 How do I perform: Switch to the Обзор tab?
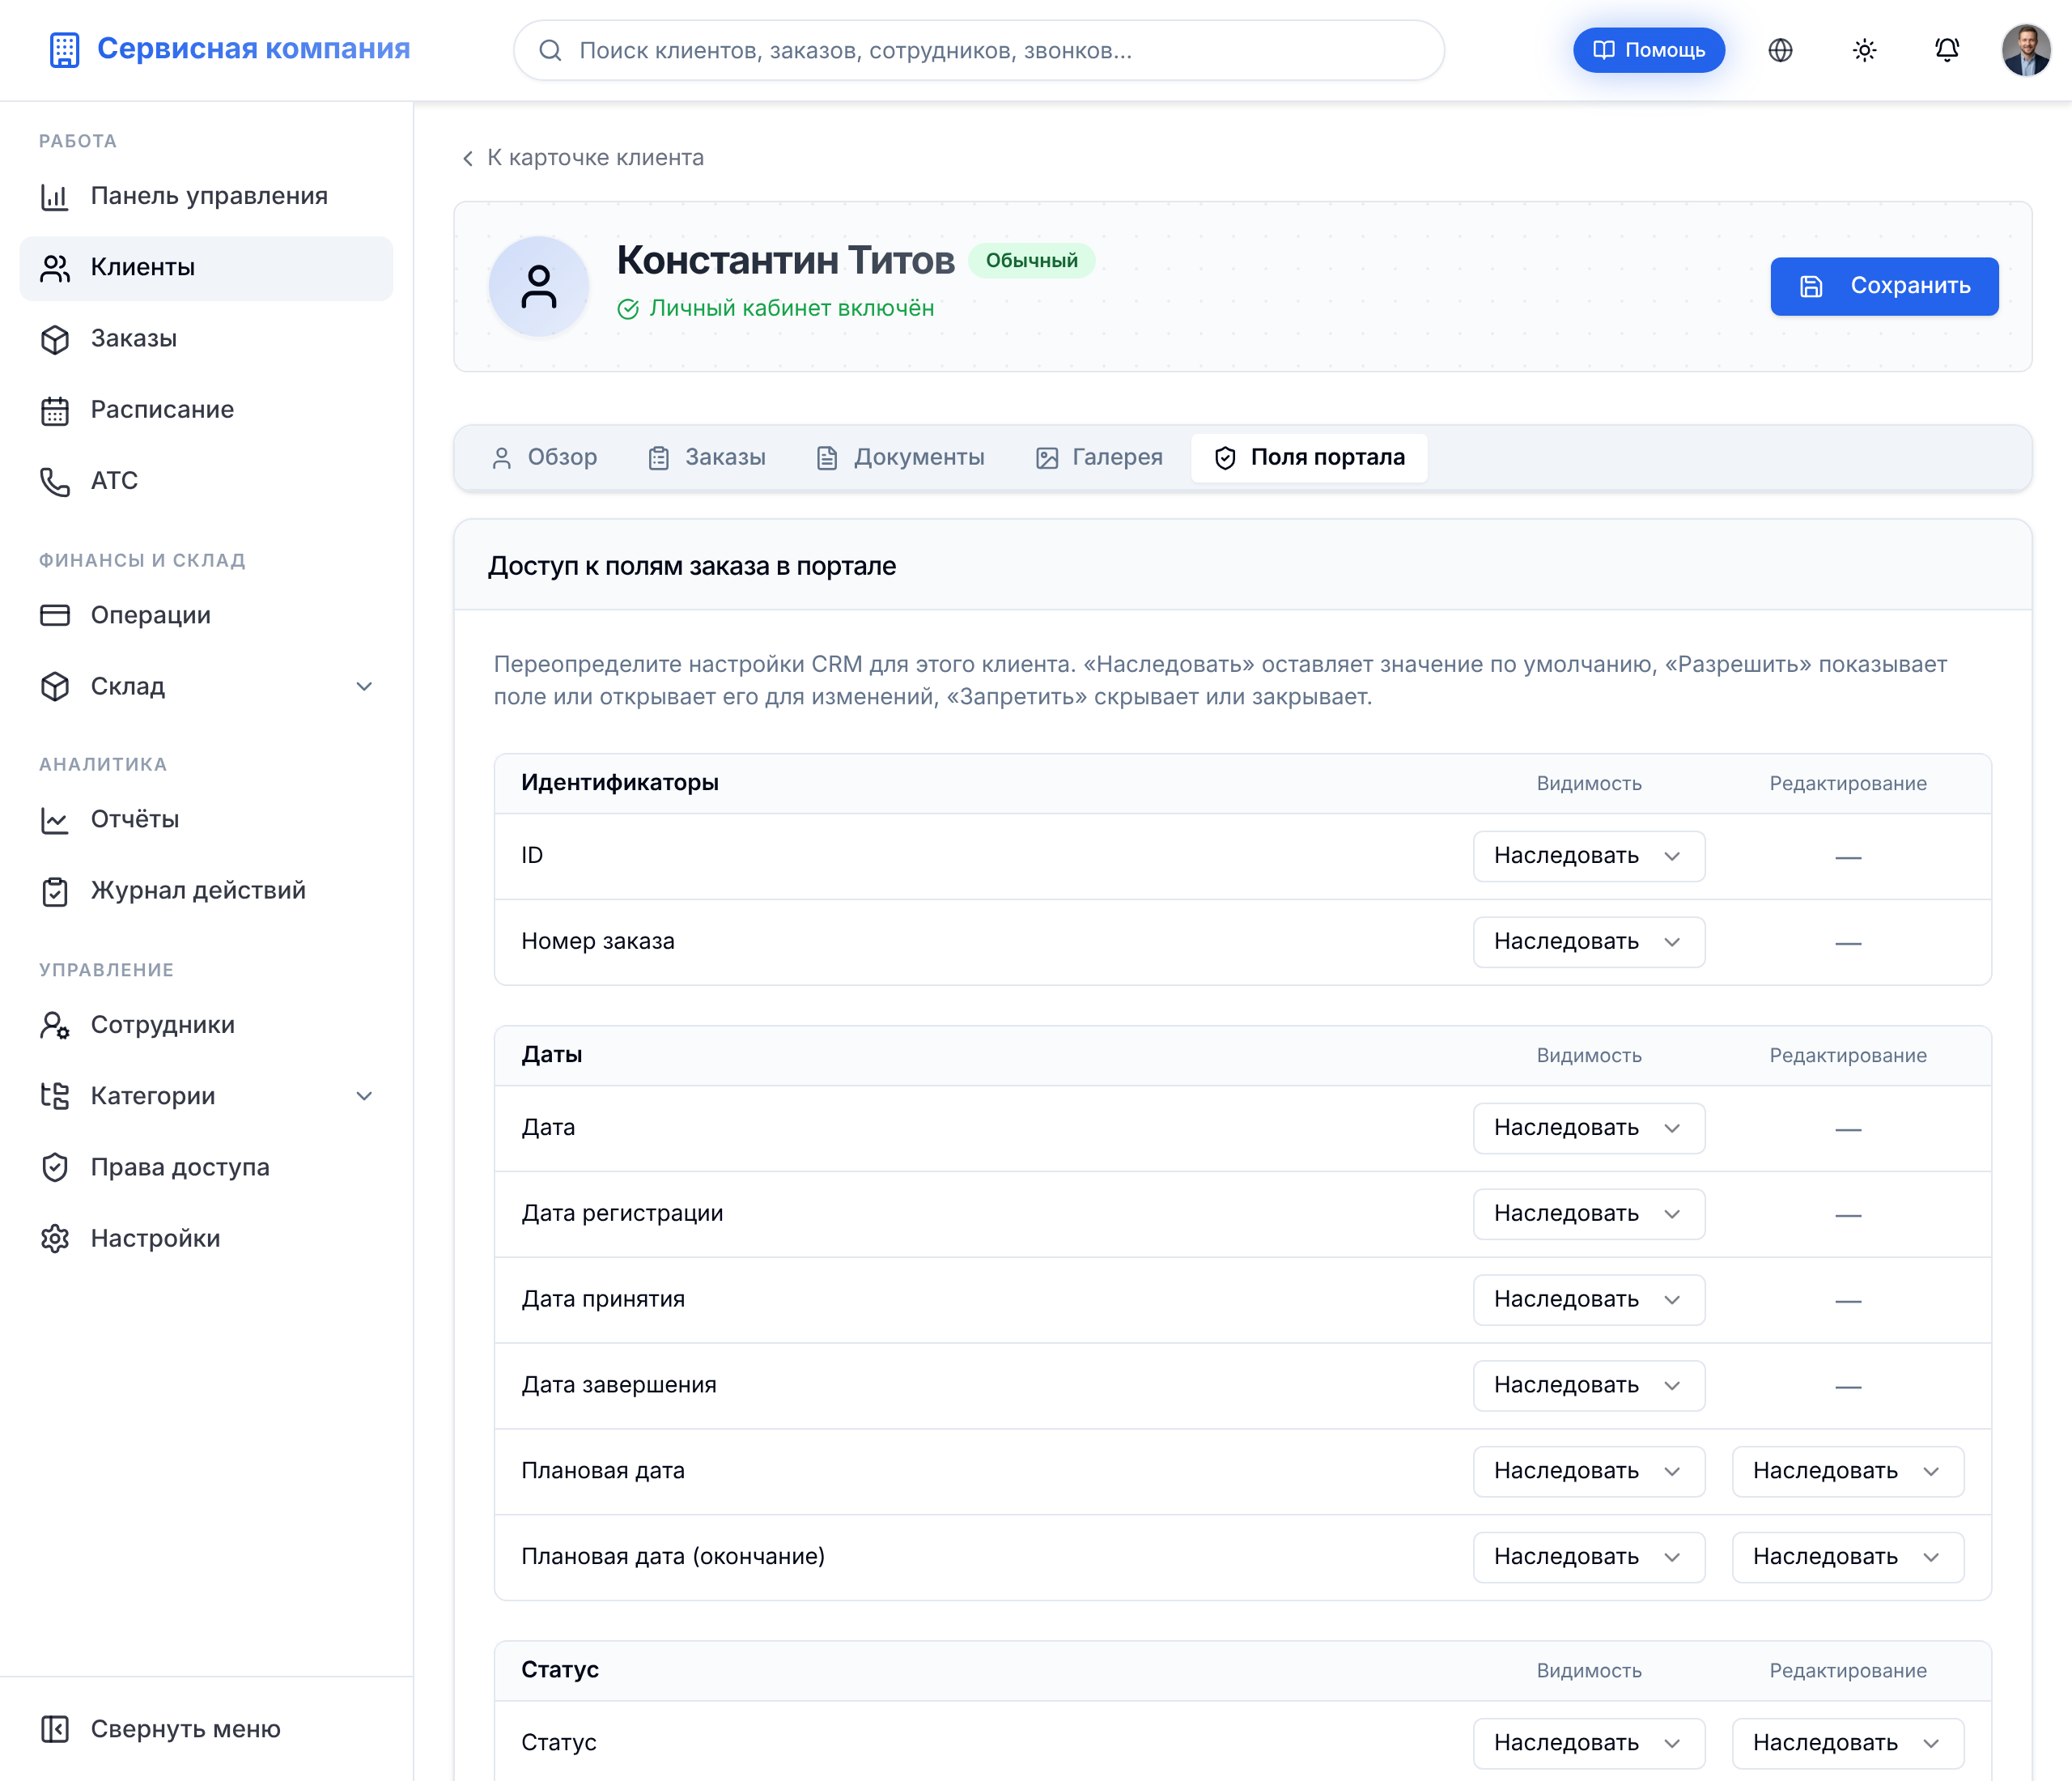point(545,458)
